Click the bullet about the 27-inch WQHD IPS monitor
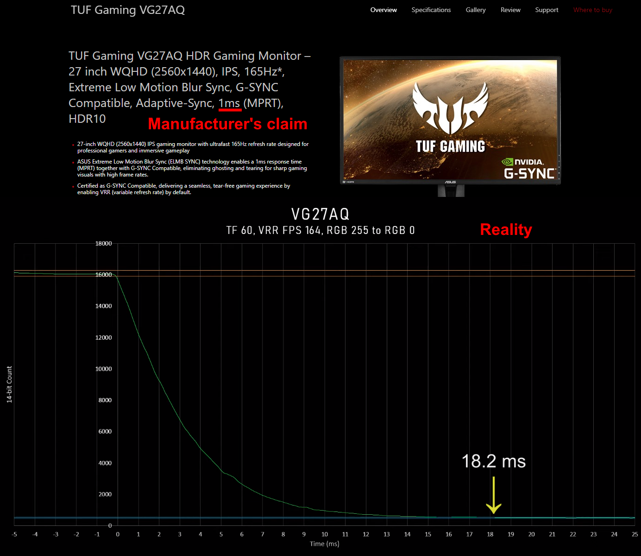This screenshot has height=556, width=641. (193, 147)
